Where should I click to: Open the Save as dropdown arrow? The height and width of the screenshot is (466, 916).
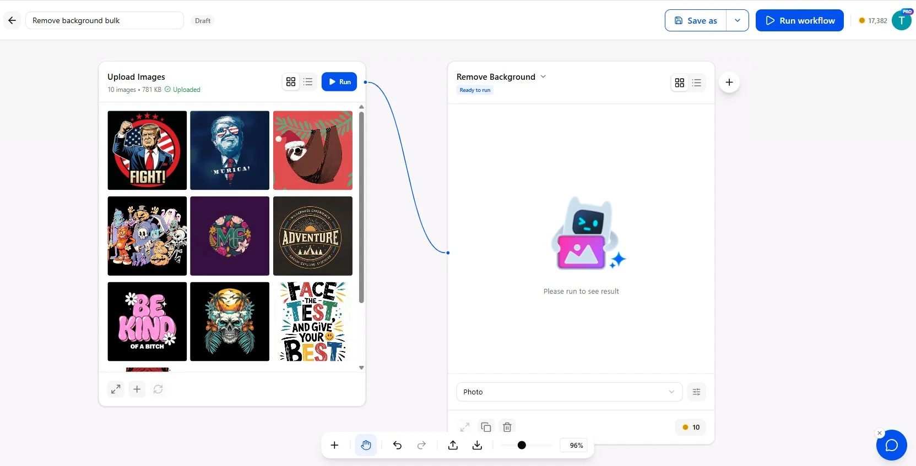pos(738,20)
